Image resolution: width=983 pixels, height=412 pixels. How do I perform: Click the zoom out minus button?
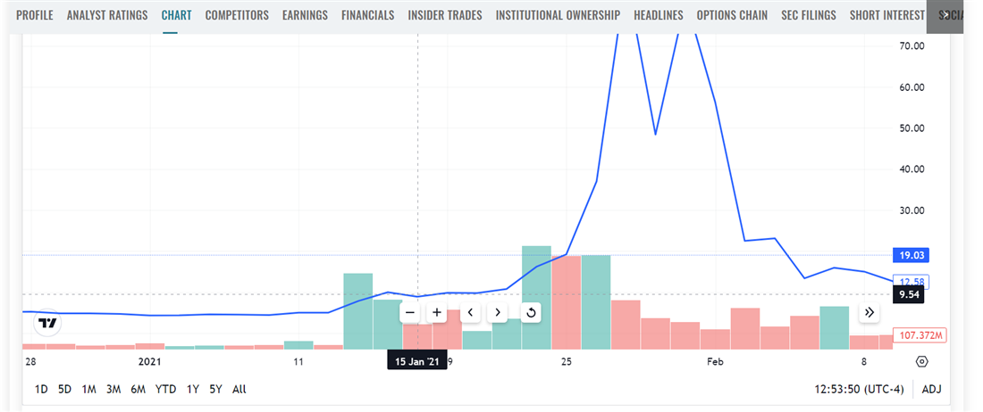coord(410,312)
